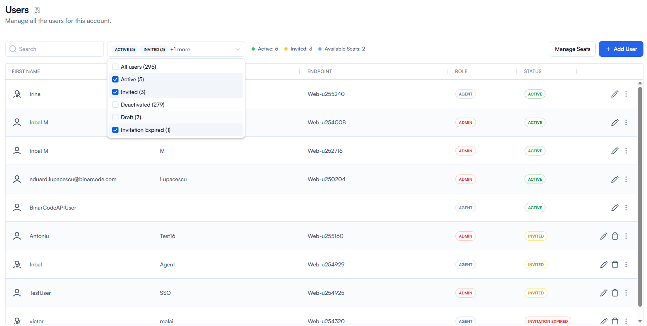Check the All users (295) checkbox
The image size is (647, 326).
click(x=115, y=67)
